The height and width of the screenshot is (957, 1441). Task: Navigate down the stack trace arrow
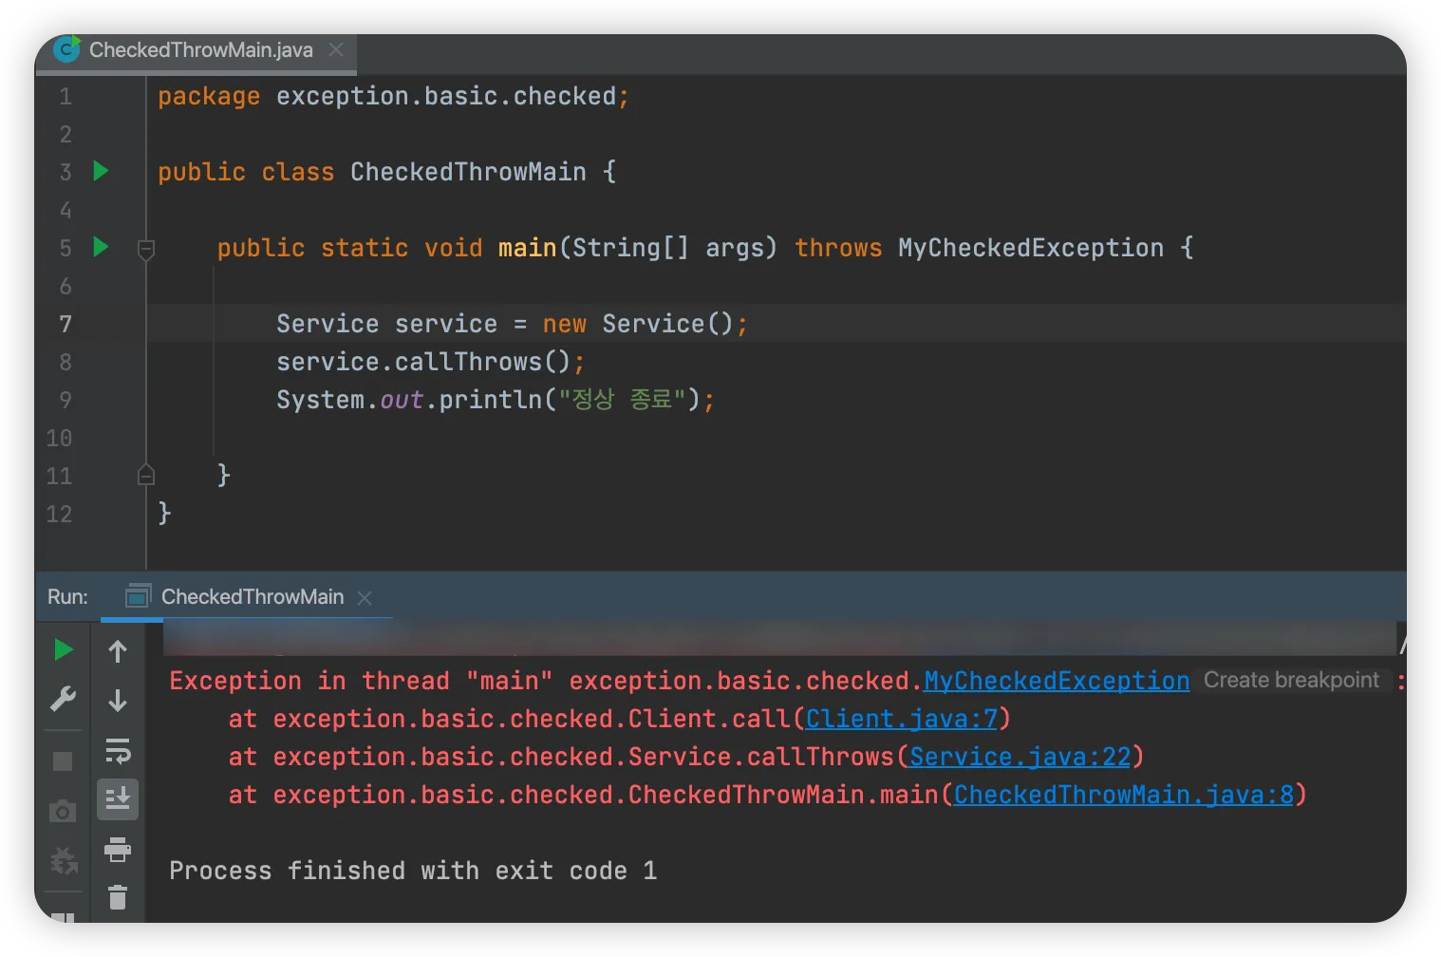tap(118, 701)
